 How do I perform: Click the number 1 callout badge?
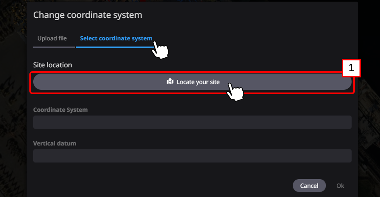pyautogui.click(x=351, y=68)
